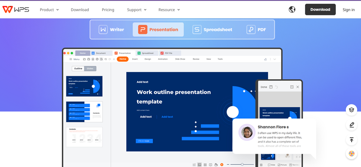The width and height of the screenshot is (361, 167).
Task: Collapse the ribbon with chevron arrow
Action: (275, 59)
